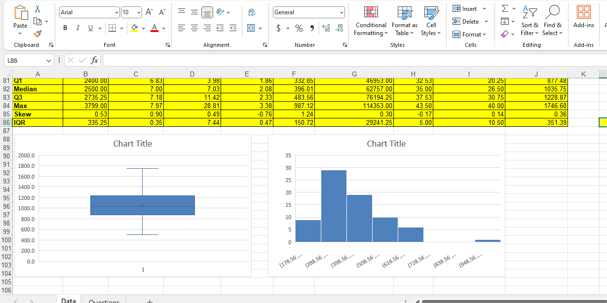
Task: Click the AutoSum sigma icon
Action: (x=505, y=9)
